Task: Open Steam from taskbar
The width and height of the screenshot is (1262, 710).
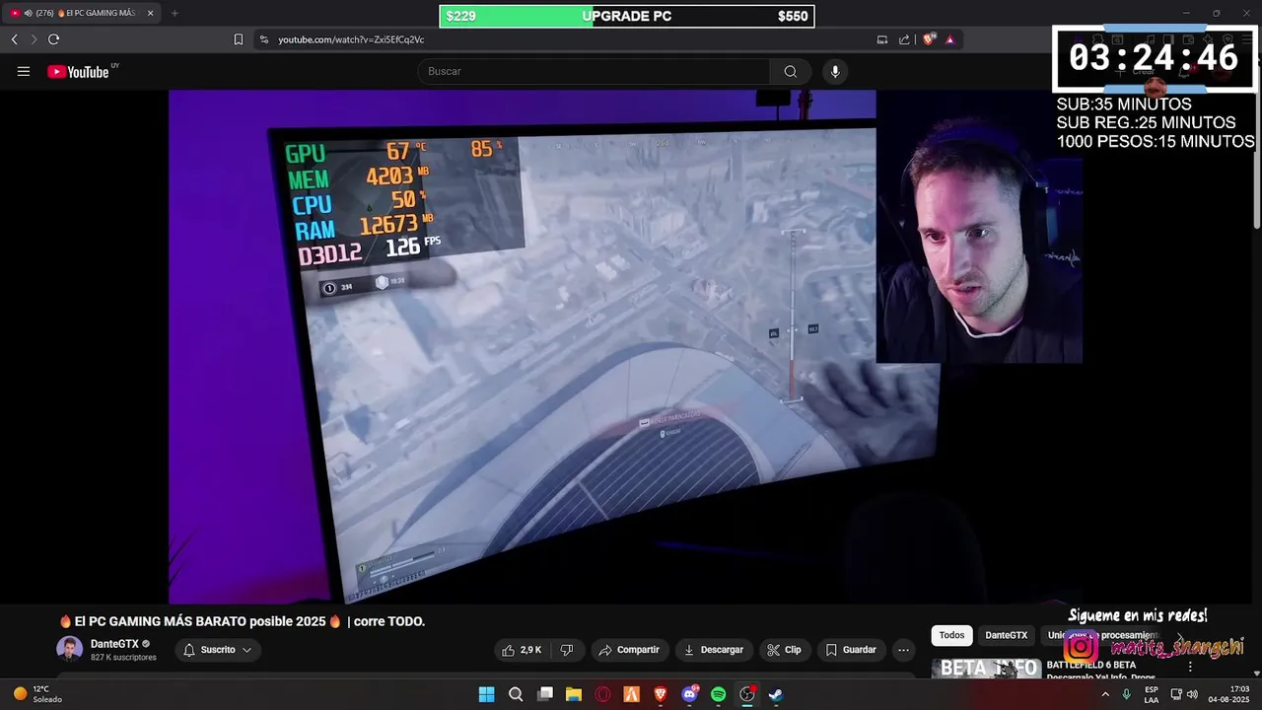Action: [x=776, y=694]
